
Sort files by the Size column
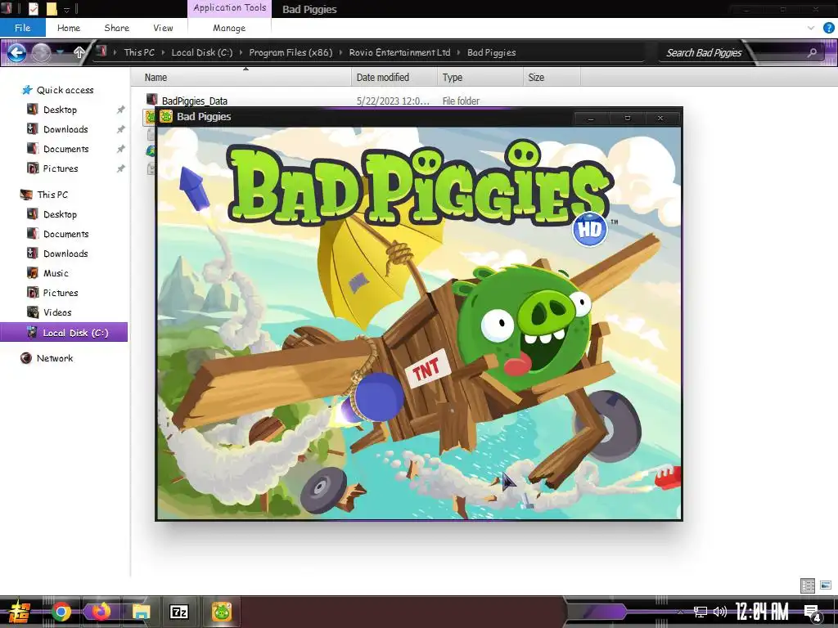click(x=552, y=78)
